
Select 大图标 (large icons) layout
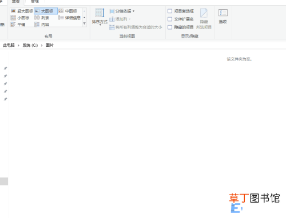(46, 11)
